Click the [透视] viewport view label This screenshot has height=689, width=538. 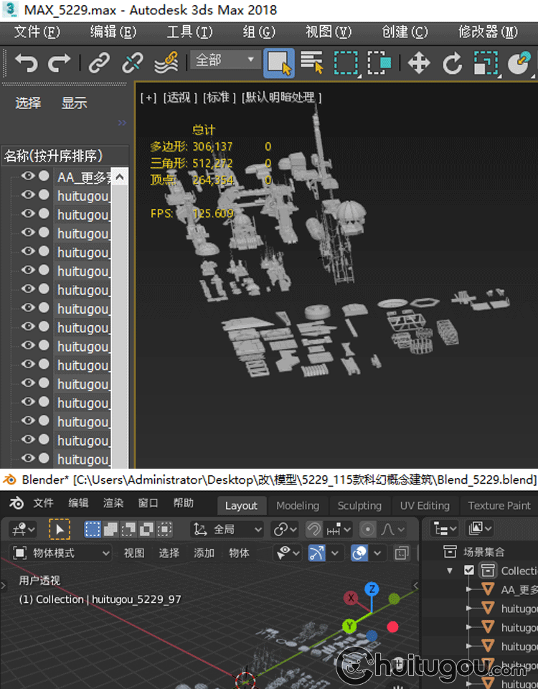click(x=181, y=98)
